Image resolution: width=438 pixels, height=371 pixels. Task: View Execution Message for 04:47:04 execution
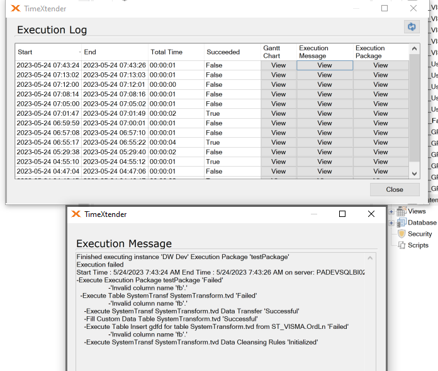(x=325, y=172)
